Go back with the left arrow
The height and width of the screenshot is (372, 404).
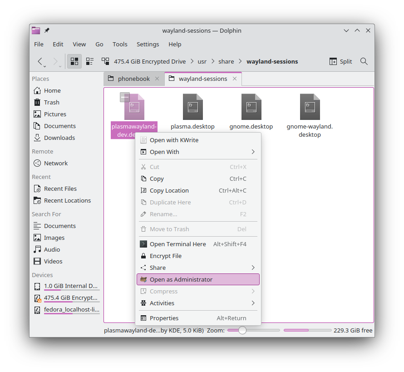(40, 61)
